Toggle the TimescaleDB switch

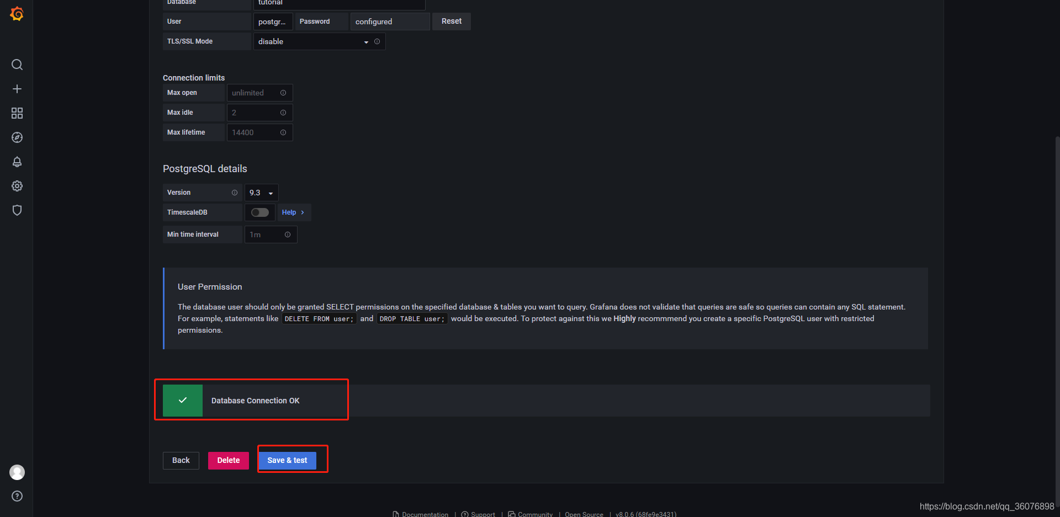click(260, 212)
